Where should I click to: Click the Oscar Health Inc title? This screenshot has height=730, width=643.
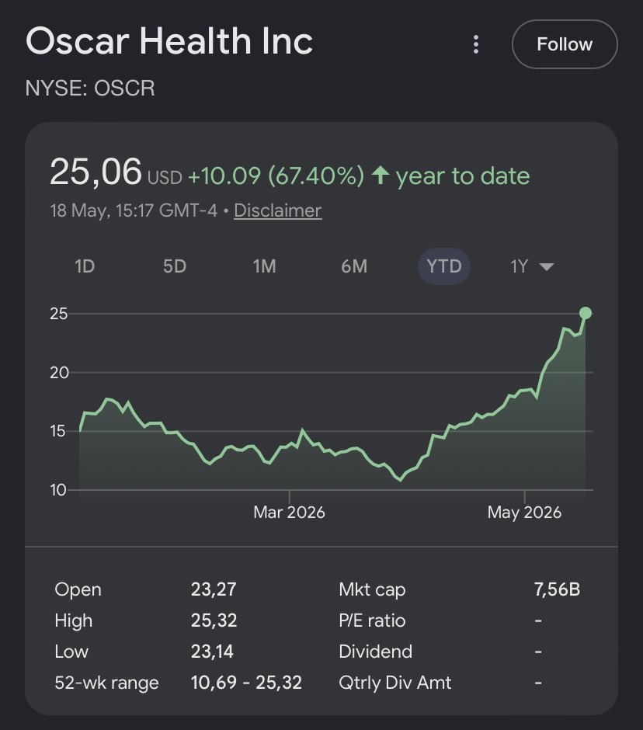(169, 41)
